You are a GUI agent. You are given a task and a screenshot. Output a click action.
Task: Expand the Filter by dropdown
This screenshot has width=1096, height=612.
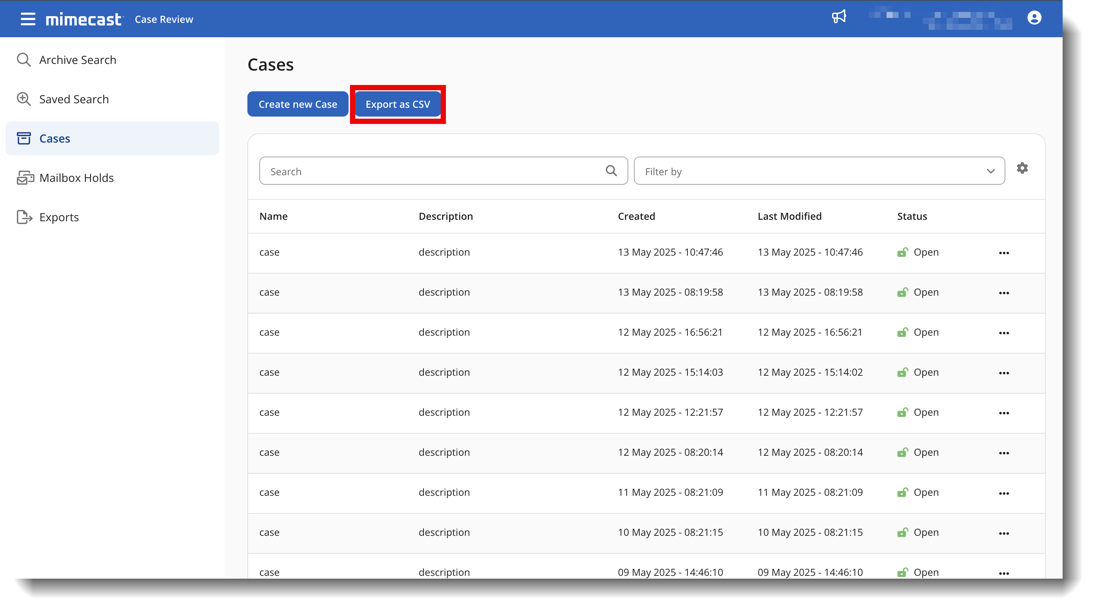pos(991,171)
